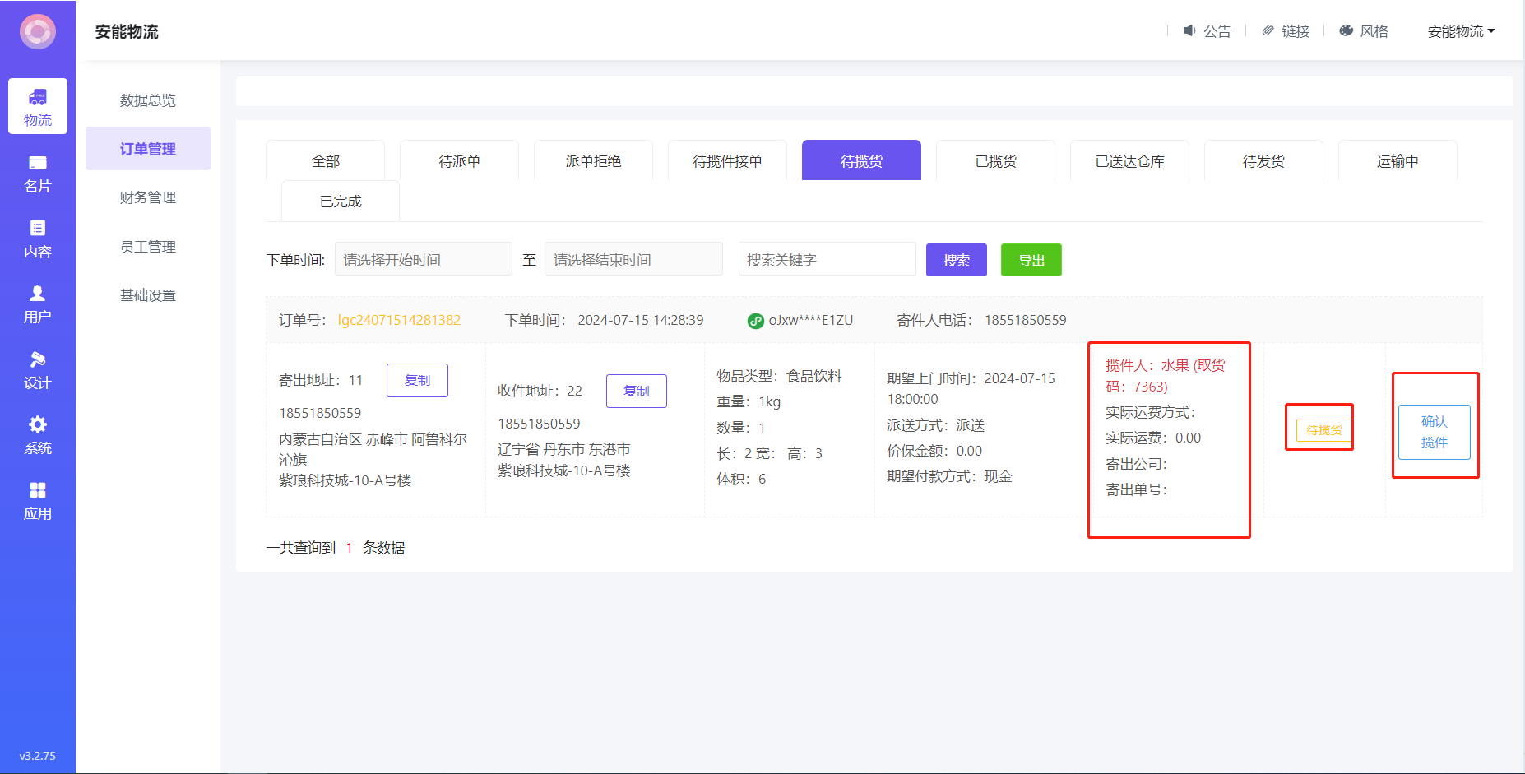
Task: Open the 用户 user sidebar module
Action: pos(38,304)
